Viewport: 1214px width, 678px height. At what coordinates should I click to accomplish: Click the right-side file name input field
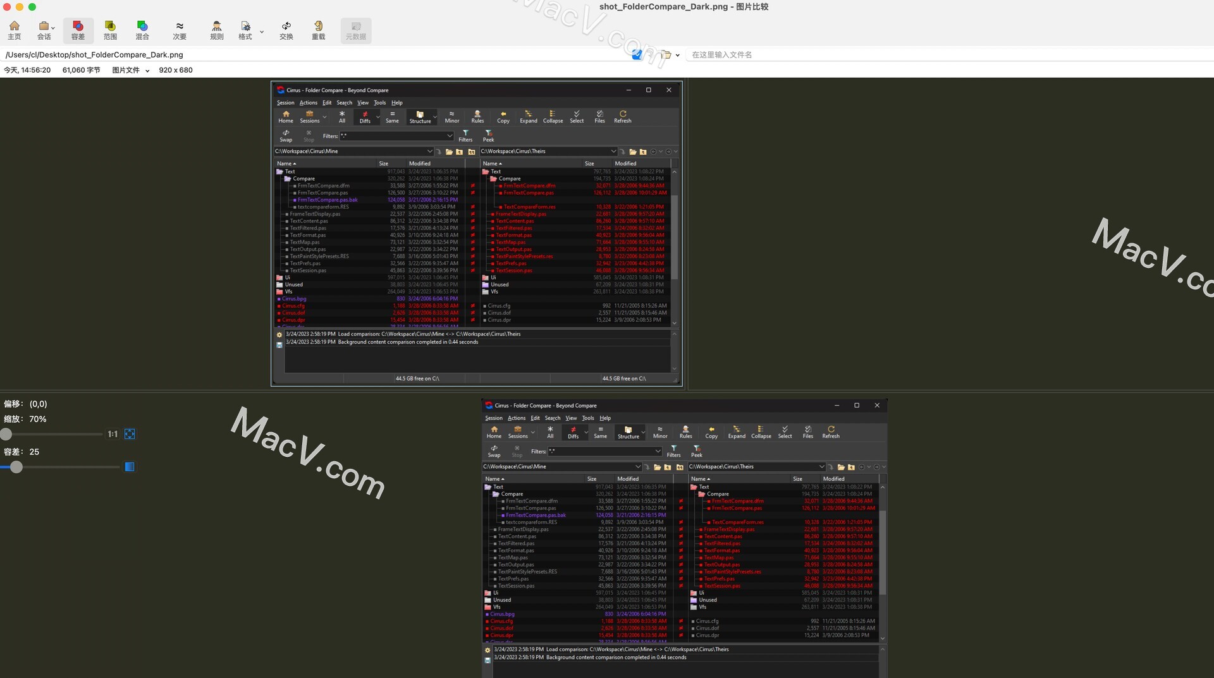948,55
